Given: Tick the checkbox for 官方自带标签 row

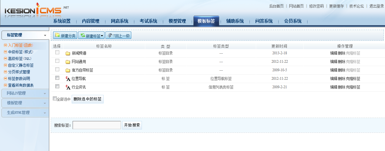Looking at the screenshot, I should (x=57, y=69).
